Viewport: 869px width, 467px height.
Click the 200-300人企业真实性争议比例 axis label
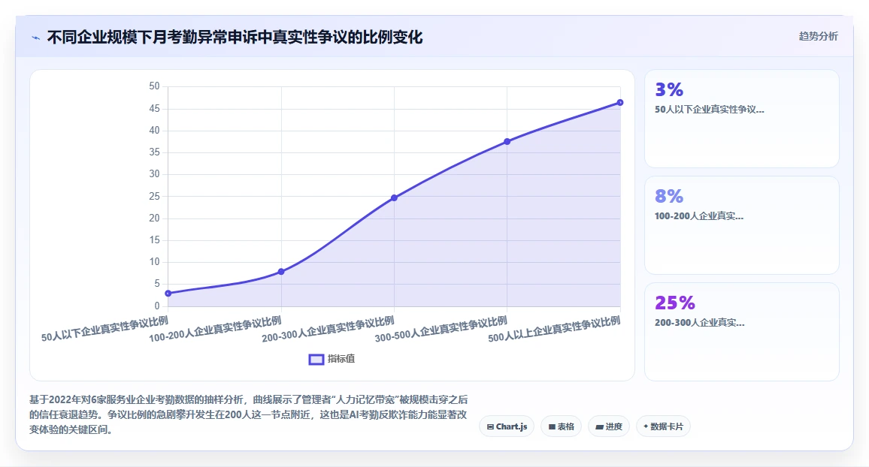point(328,329)
